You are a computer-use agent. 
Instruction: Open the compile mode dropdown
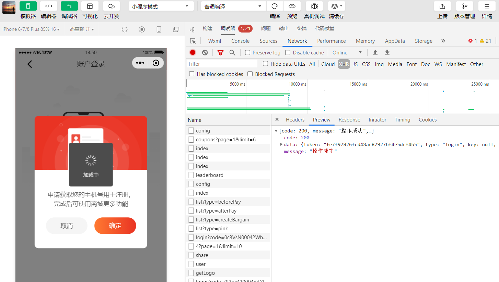point(234,6)
